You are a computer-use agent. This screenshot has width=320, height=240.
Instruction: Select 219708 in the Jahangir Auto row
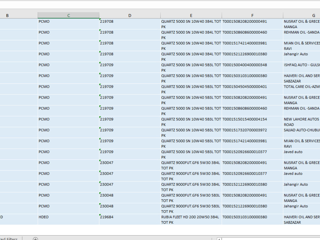tap(130, 57)
